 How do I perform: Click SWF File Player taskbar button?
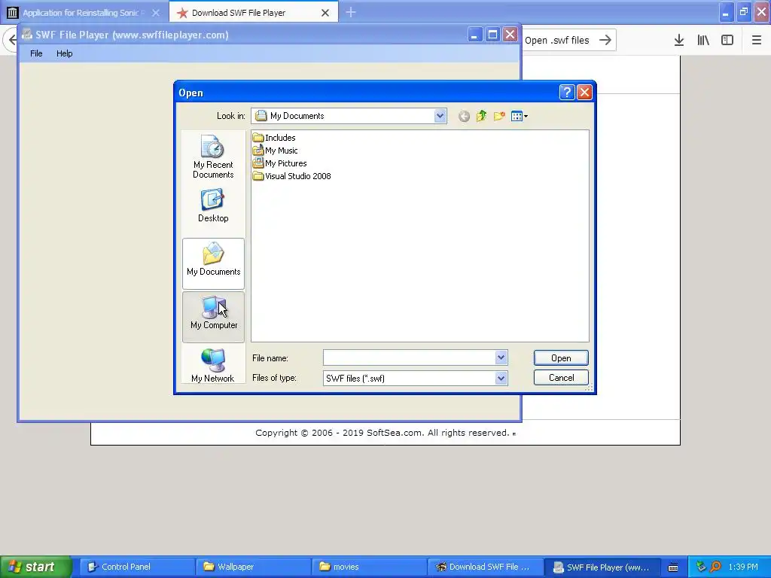point(601,567)
